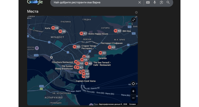
Task: Select Ресторант Стефания pin rated 4,5
Action: pos(111,47)
